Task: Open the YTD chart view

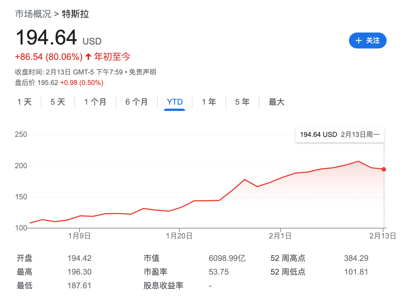Action: (174, 102)
